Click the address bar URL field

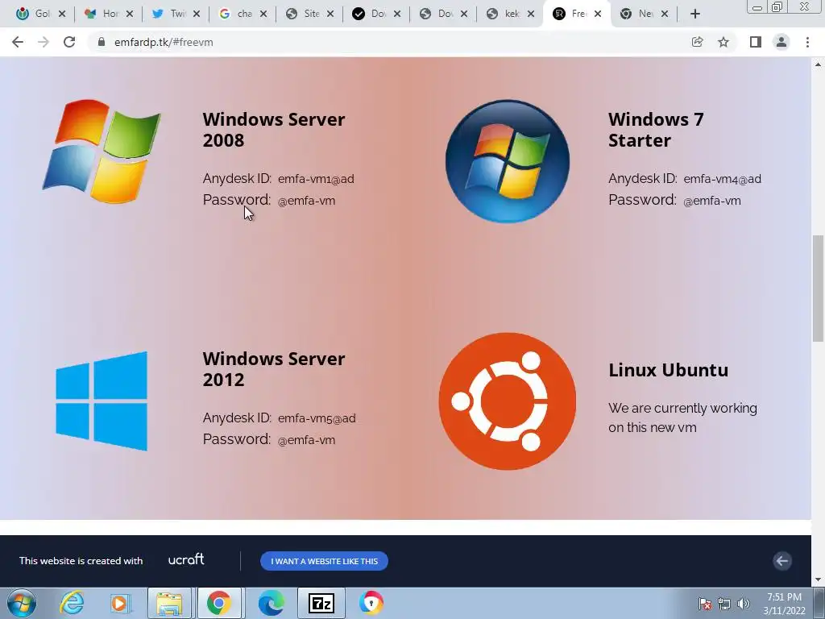(x=389, y=42)
